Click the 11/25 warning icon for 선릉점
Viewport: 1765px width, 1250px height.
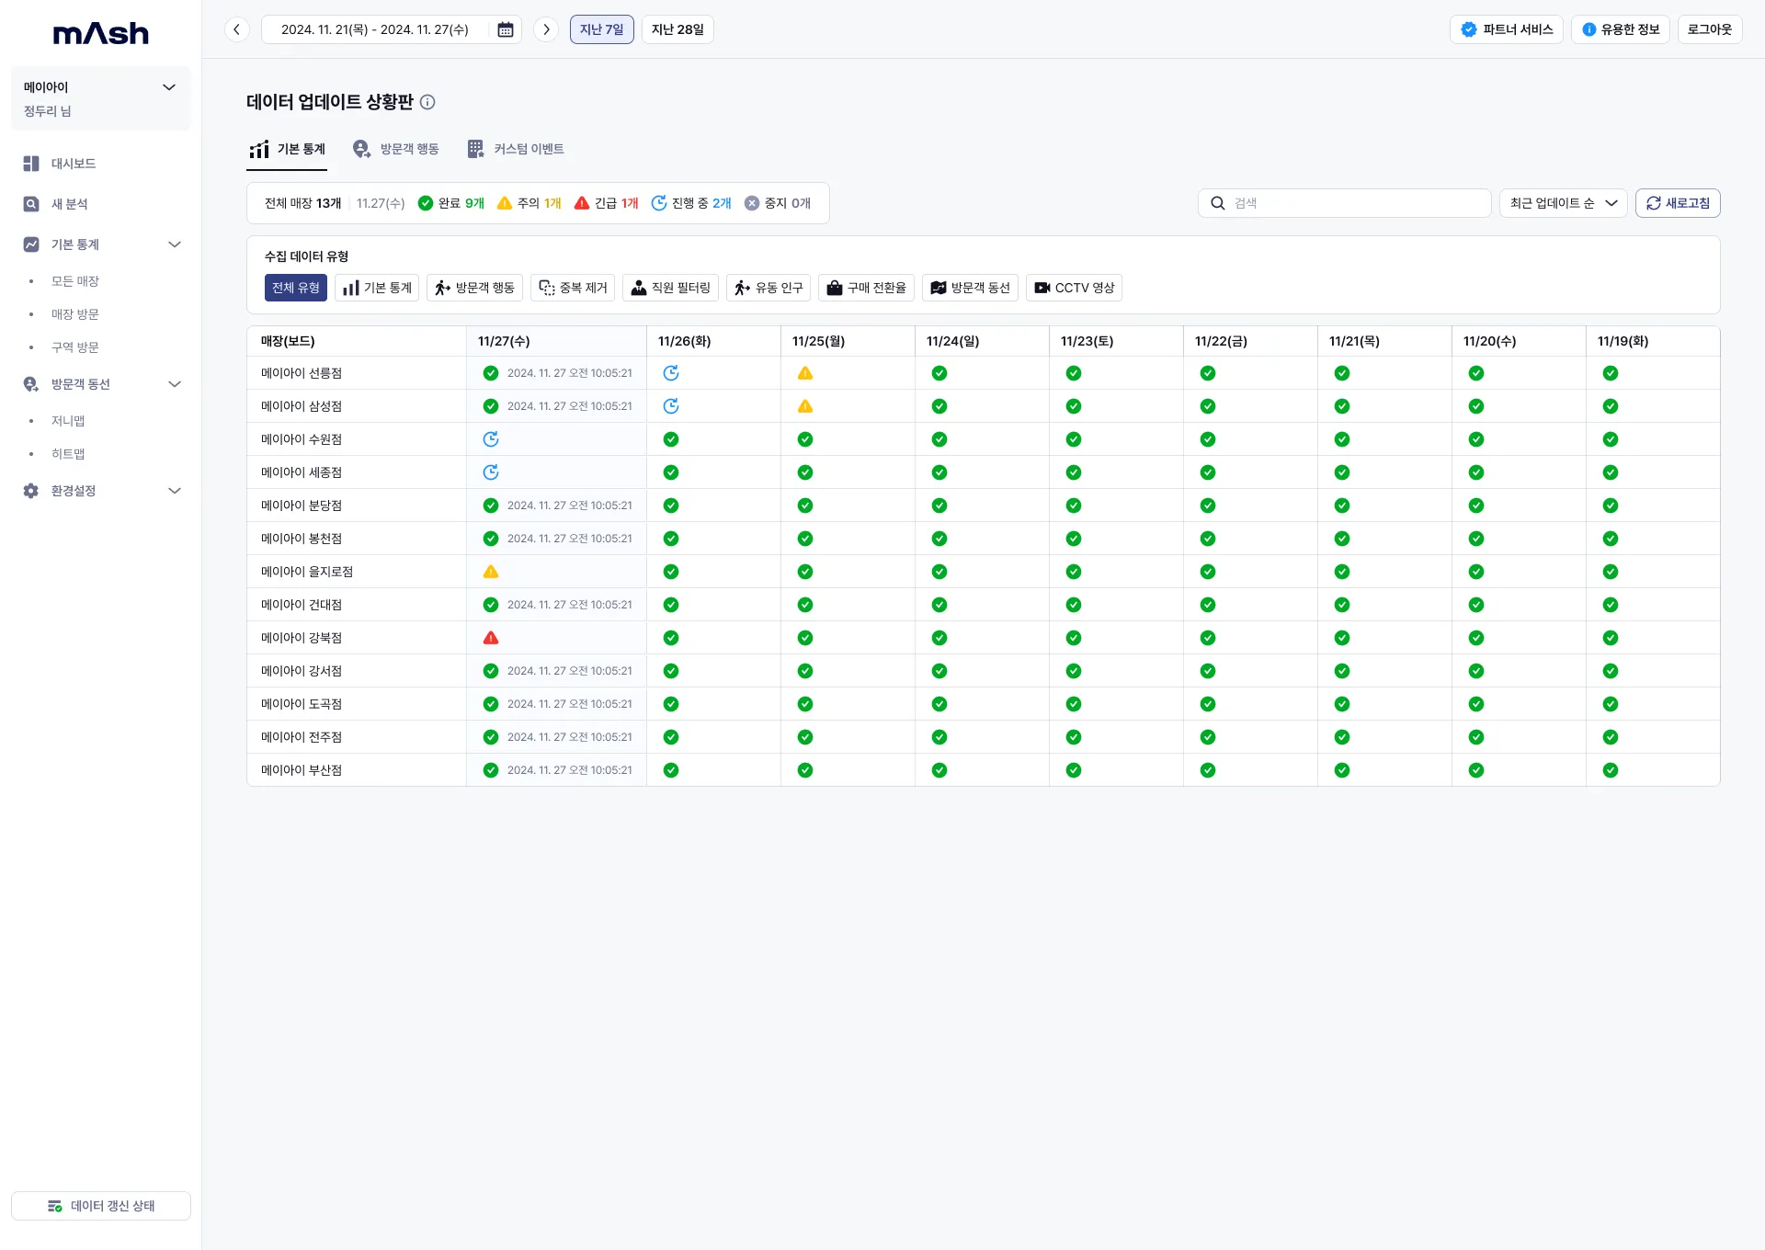(x=805, y=373)
